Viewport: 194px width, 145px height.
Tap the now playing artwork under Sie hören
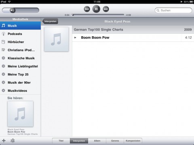click(20, 114)
